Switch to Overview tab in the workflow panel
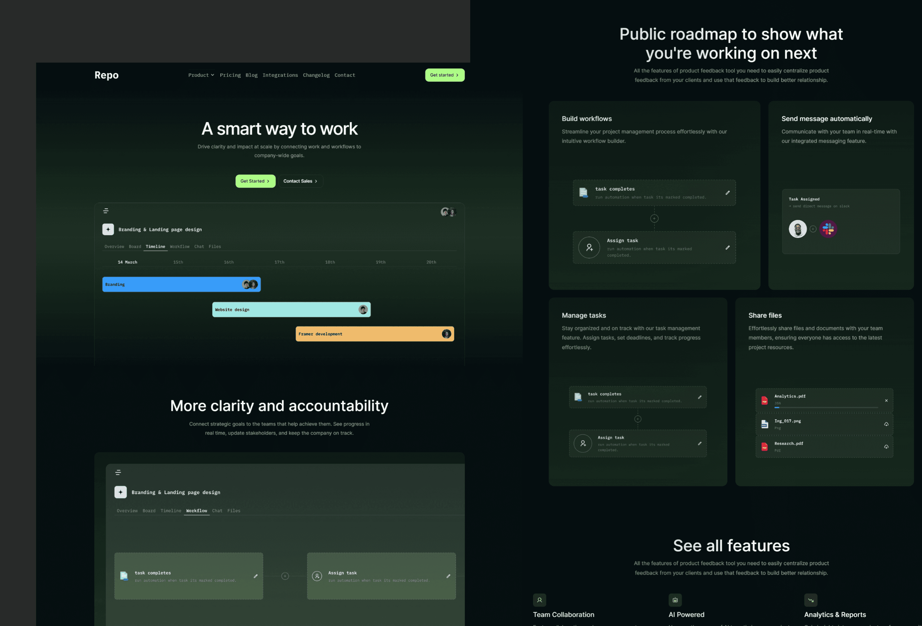 [x=127, y=511]
